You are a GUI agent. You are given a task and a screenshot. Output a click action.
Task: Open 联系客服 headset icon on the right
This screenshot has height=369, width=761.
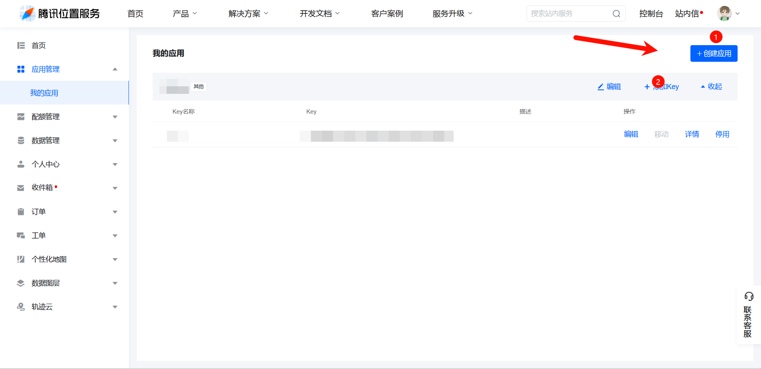pos(749,296)
